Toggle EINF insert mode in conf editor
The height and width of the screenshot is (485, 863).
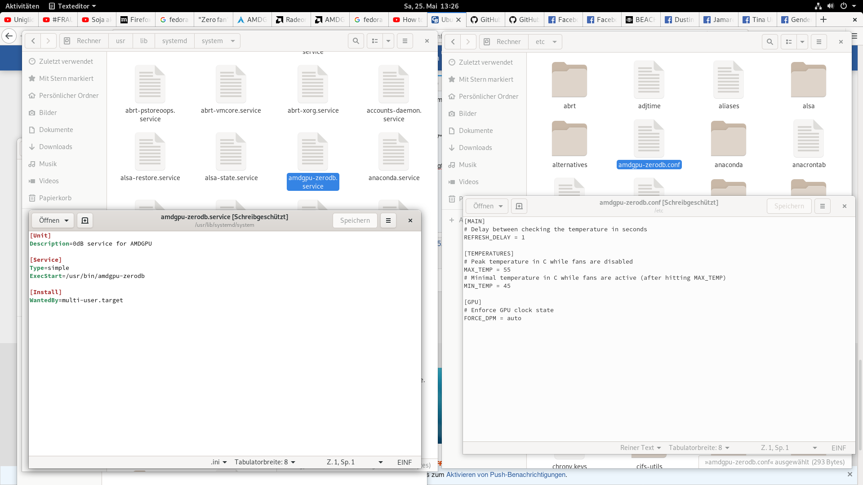click(x=838, y=448)
